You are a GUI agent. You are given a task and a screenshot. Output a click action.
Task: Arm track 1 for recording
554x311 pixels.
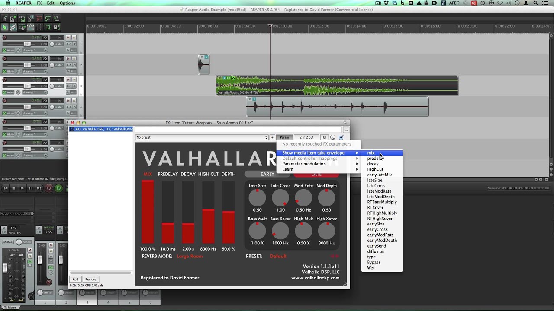(5, 38)
